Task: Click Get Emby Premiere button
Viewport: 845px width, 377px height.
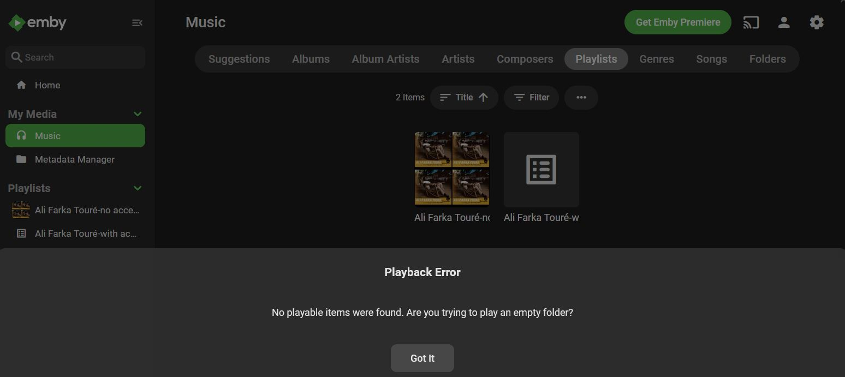Action: 678,22
